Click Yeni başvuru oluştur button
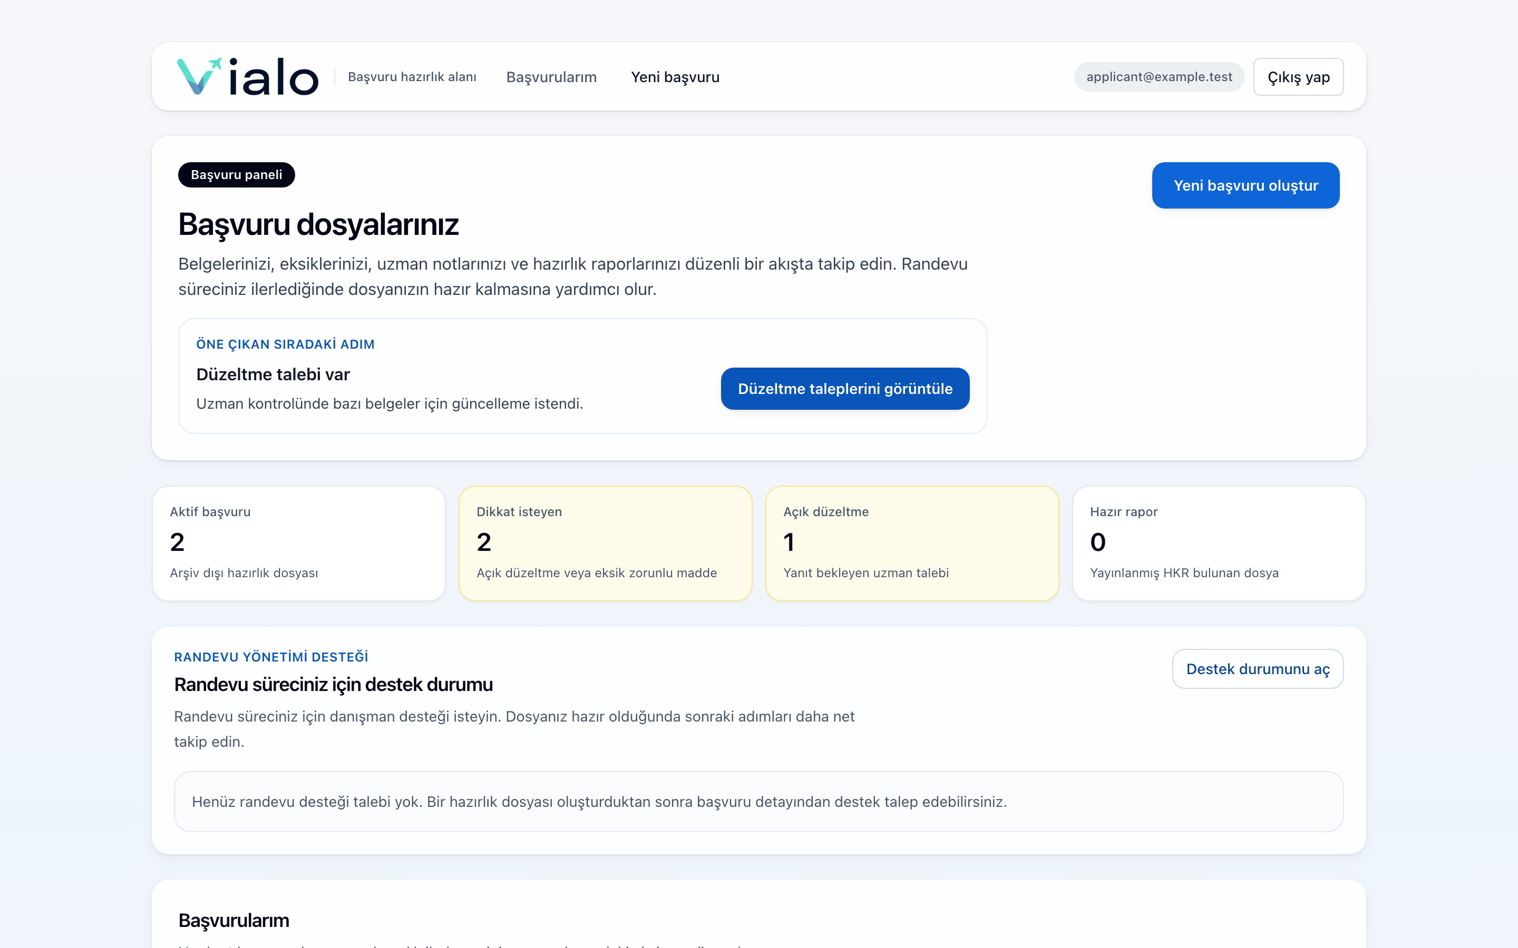The height and width of the screenshot is (948, 1518). point(1245,185)
